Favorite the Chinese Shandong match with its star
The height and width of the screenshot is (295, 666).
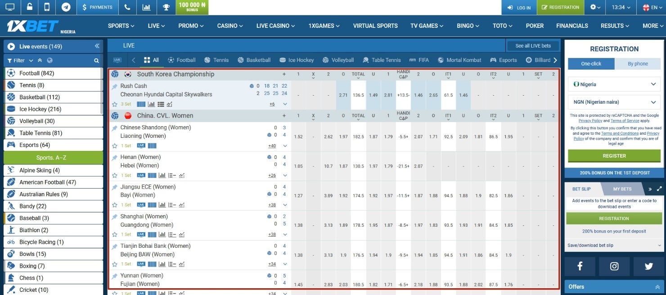pyautogui.click(x=115, y=145)
